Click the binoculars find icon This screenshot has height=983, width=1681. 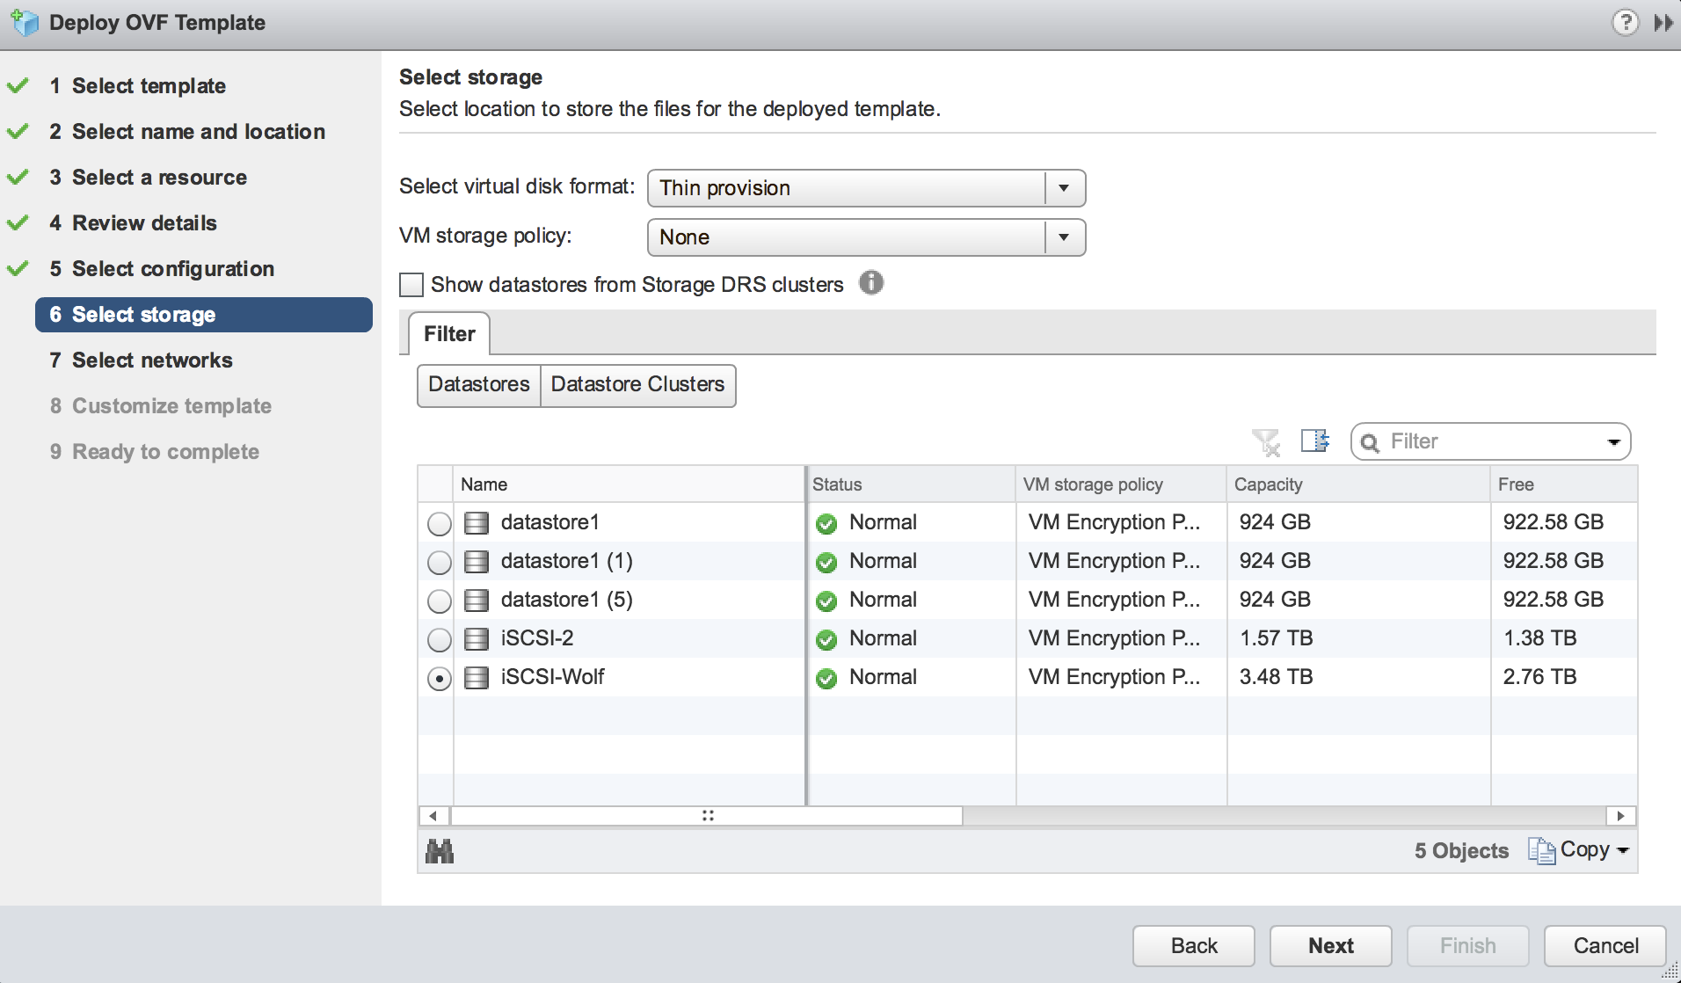440,851
